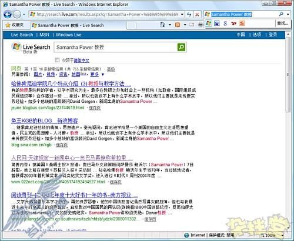This screenshot has width=294, height=241.
Task: Click the page vertical scrollbar thumb
Action: 288,75
